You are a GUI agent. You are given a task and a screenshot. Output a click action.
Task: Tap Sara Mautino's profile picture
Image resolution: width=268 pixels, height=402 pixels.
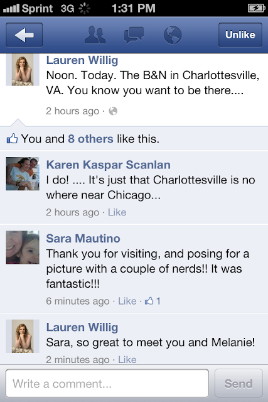23,247
